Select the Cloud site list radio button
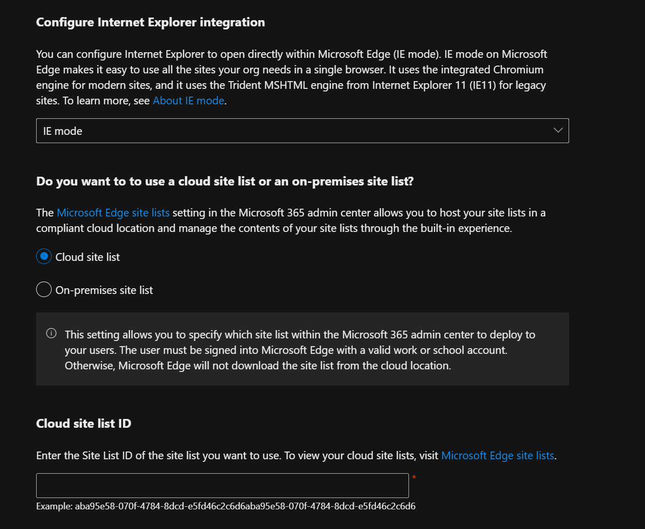The width and height of the screenshot is (645, 529). click(x=44, y=257)
